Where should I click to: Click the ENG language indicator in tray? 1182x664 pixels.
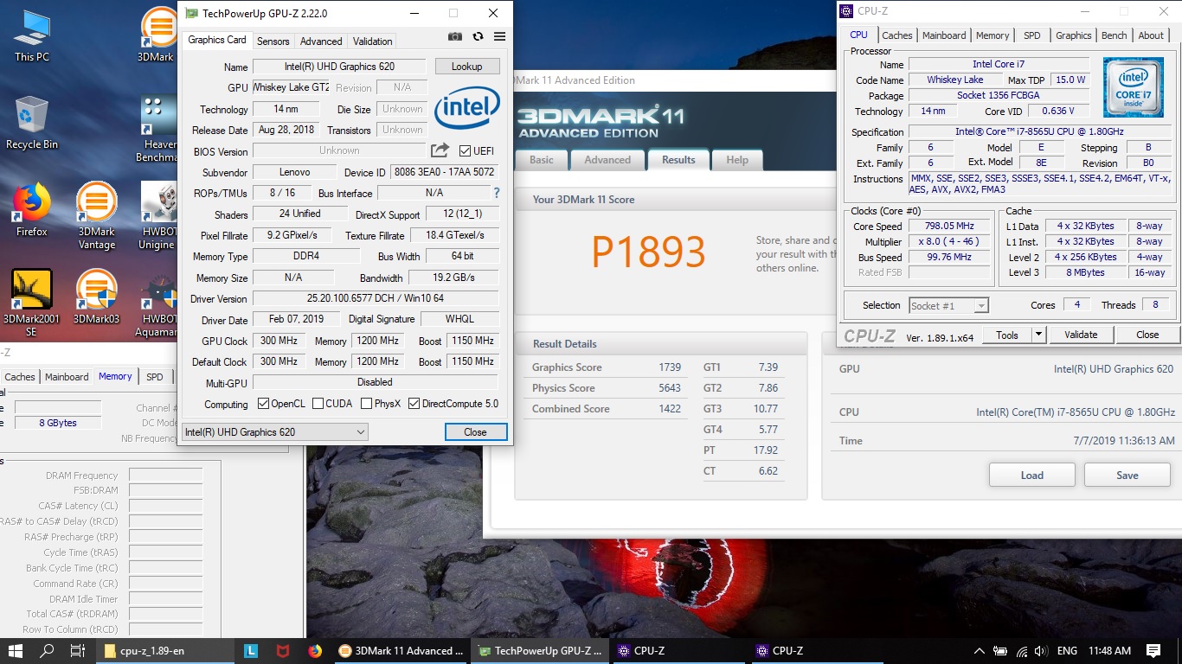click(x=1067, y=651)
